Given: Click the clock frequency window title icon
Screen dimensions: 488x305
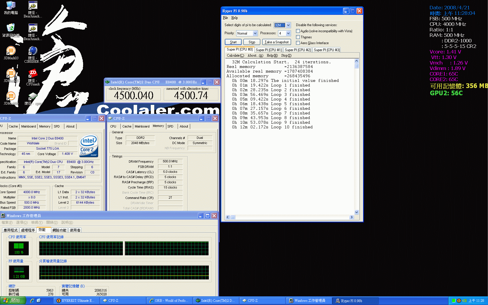Looking at the screenshot, I should pyautogui.click(x=107, y=82).
